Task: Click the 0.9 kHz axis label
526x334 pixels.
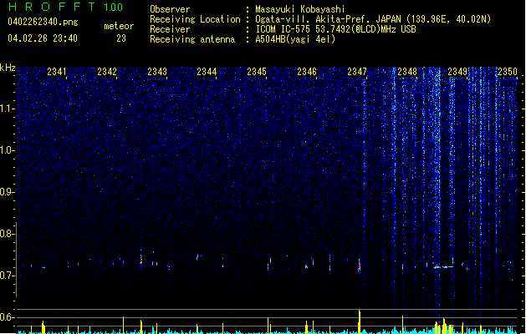Action: (x=7, y=192)
